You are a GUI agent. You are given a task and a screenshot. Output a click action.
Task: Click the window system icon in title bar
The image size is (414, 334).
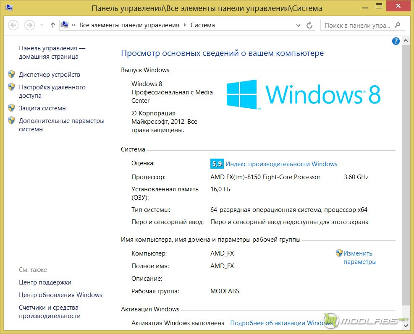pyautogui.click(x=9, y=8)
